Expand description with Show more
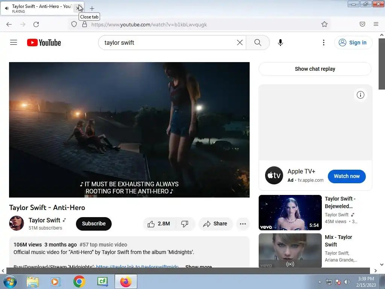 click(199, 267)
